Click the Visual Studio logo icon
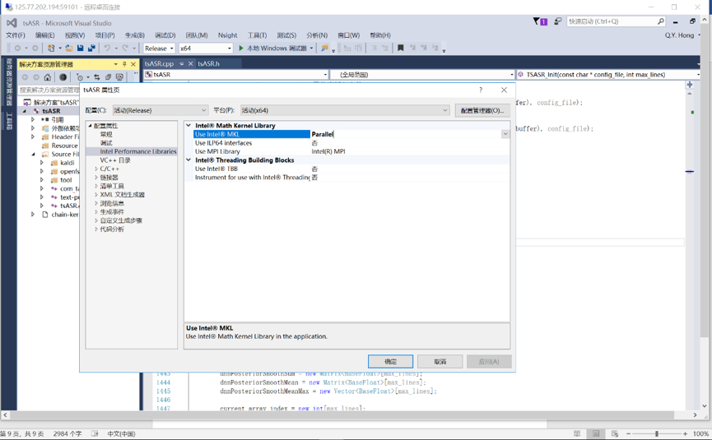This screenshot has height=440, width=712. click(12, 23)
